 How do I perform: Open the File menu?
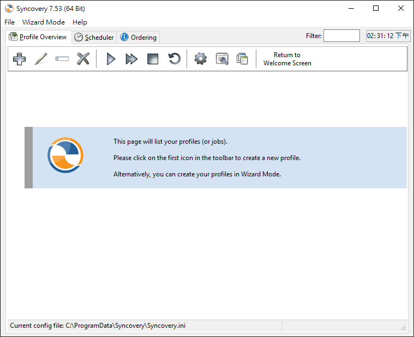click(x=9, y=22)
